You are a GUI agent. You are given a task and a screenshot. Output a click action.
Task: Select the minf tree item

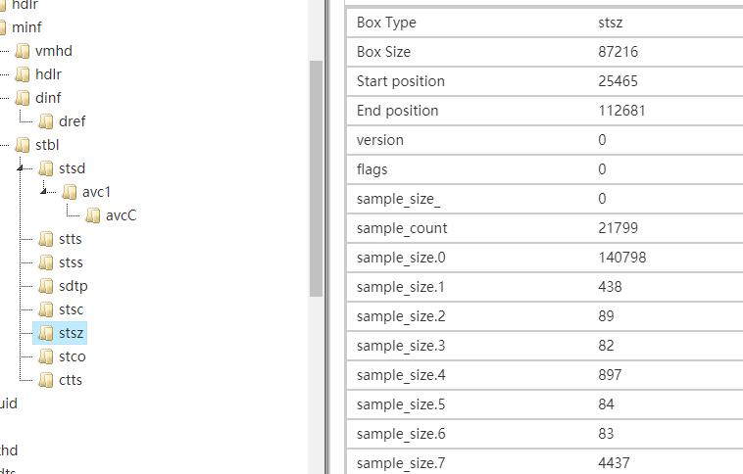(26, 27)
